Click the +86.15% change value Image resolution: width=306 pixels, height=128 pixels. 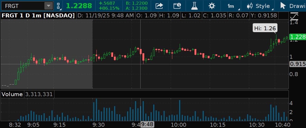click(x=109, y=8)
